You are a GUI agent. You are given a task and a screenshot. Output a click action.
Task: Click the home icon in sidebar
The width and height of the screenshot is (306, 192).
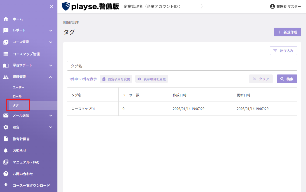point(6,19)
